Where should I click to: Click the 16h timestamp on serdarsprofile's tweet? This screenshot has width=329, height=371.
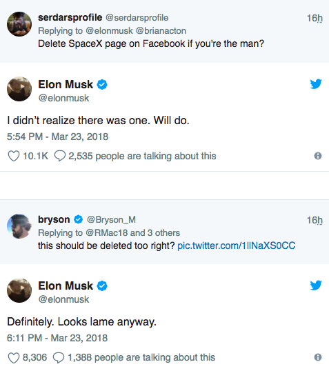point(315,18)
